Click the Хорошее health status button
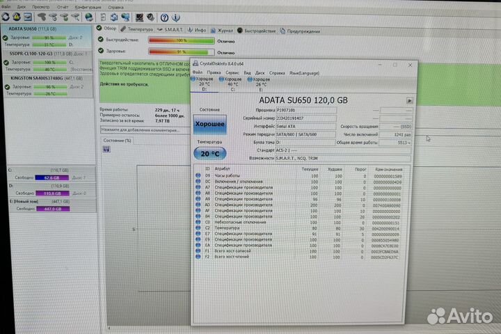This screenshot has width=501, height=334. [x=210, y=124]
